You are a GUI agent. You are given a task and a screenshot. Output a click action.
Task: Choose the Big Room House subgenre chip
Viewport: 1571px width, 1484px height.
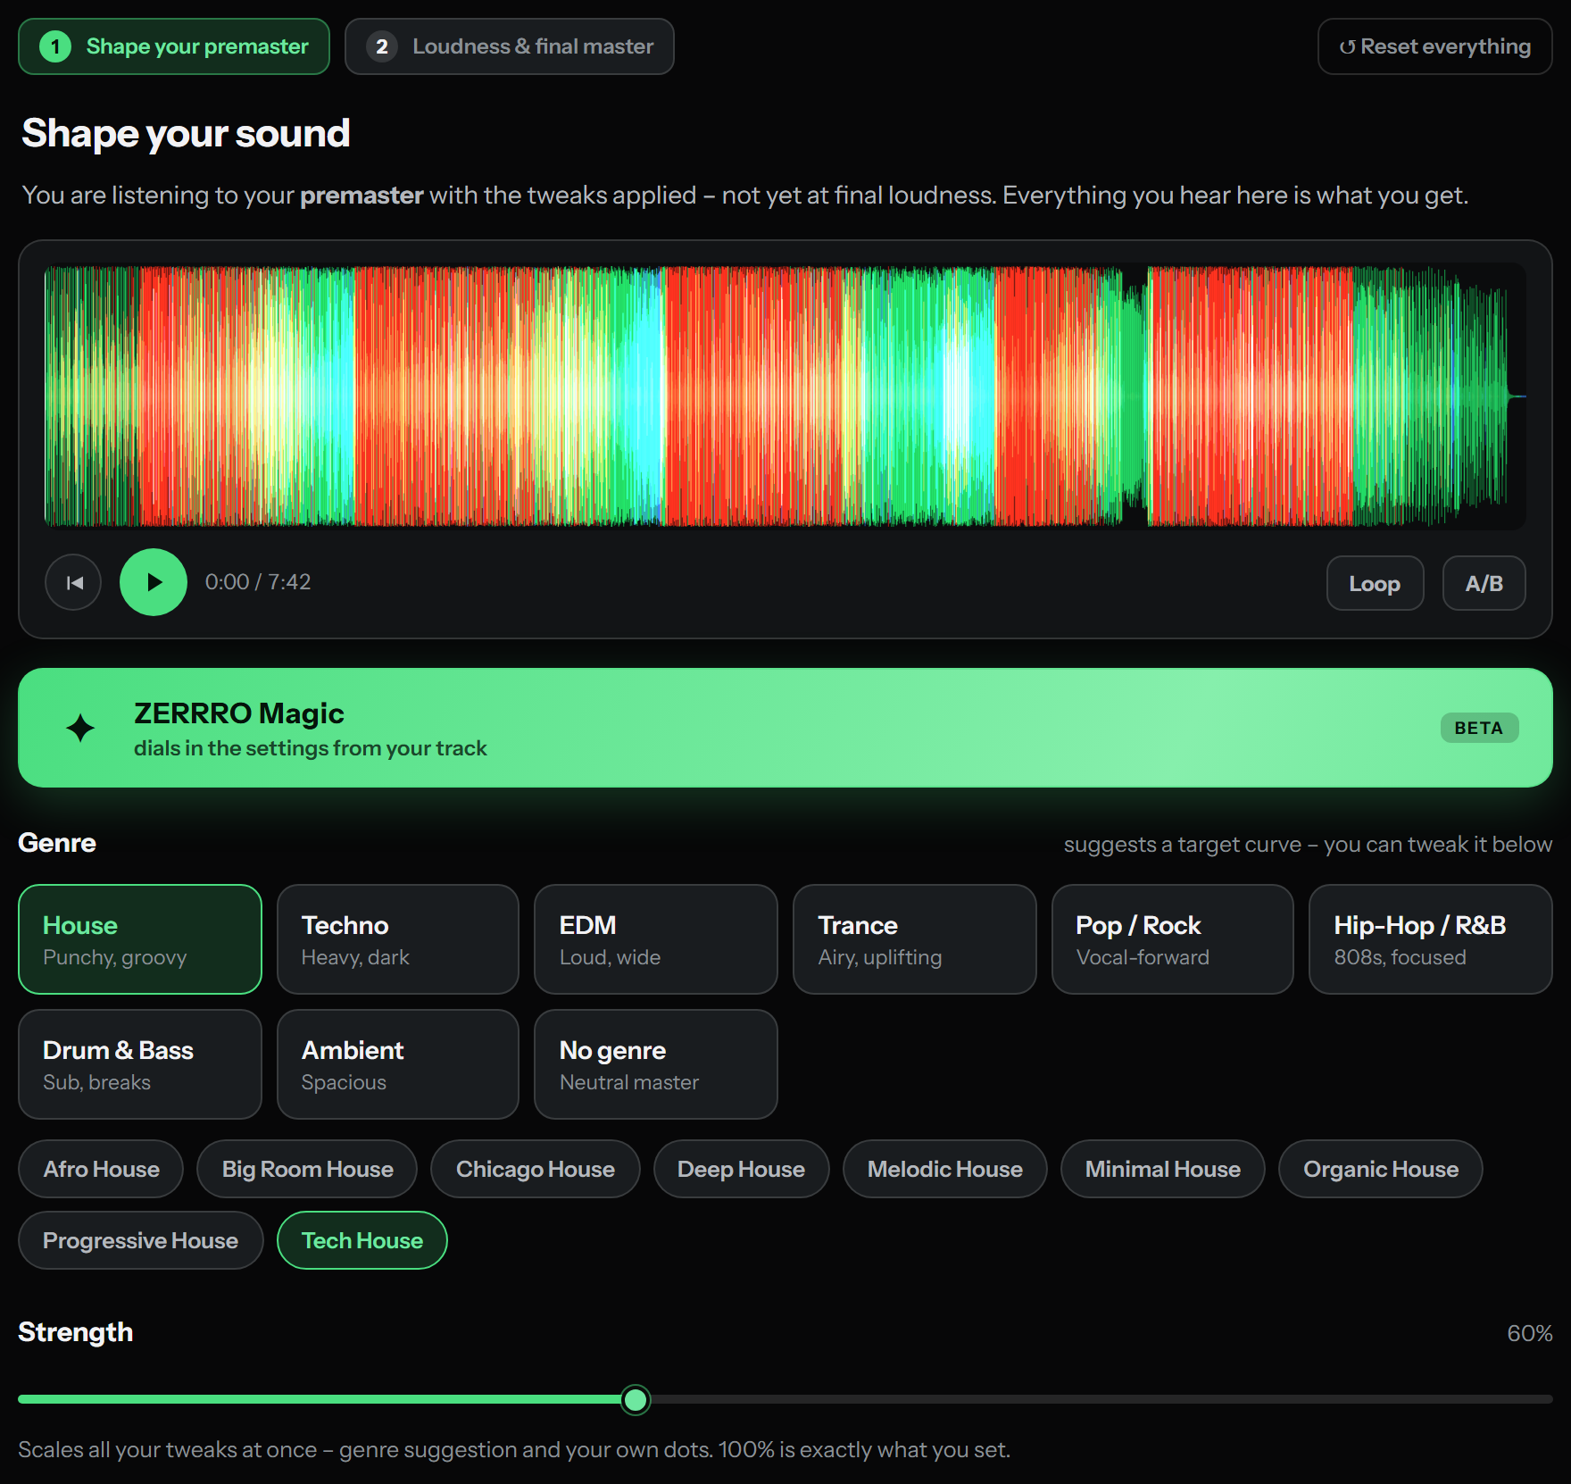click(307, 1169)
